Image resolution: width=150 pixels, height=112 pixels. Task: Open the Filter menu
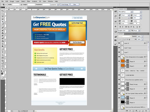pos(29,1)
